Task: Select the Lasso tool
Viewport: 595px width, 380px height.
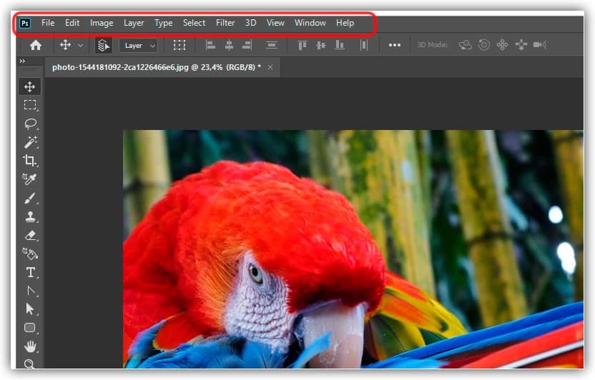Action: coord(30,124)
